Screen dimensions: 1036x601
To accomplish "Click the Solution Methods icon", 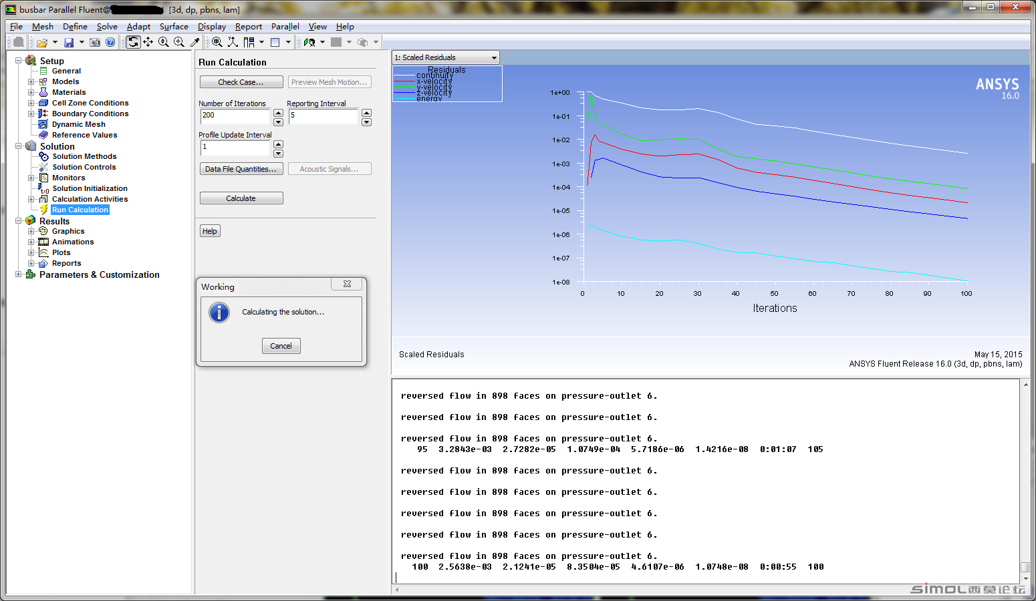I will point(43,156).
